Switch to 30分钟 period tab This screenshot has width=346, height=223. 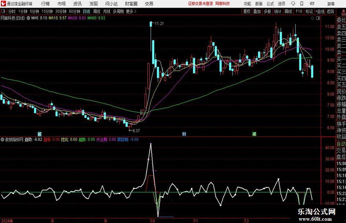(x=61, y=11)
